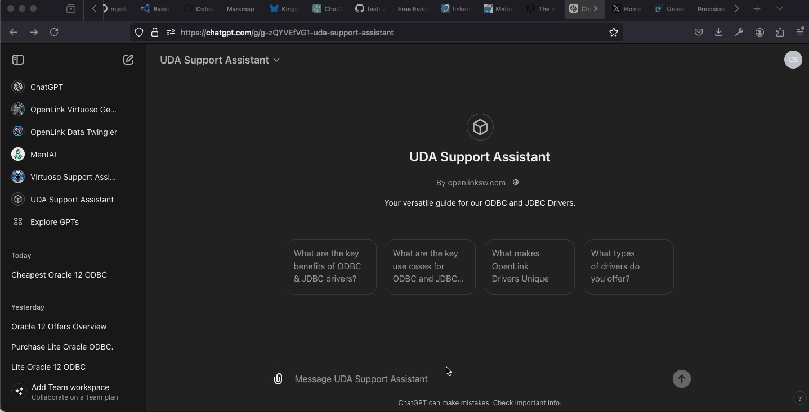This screenshot has width=809, height=412.
Task: Click the attach file paperclip icon
Action: [x=278, y=379]
